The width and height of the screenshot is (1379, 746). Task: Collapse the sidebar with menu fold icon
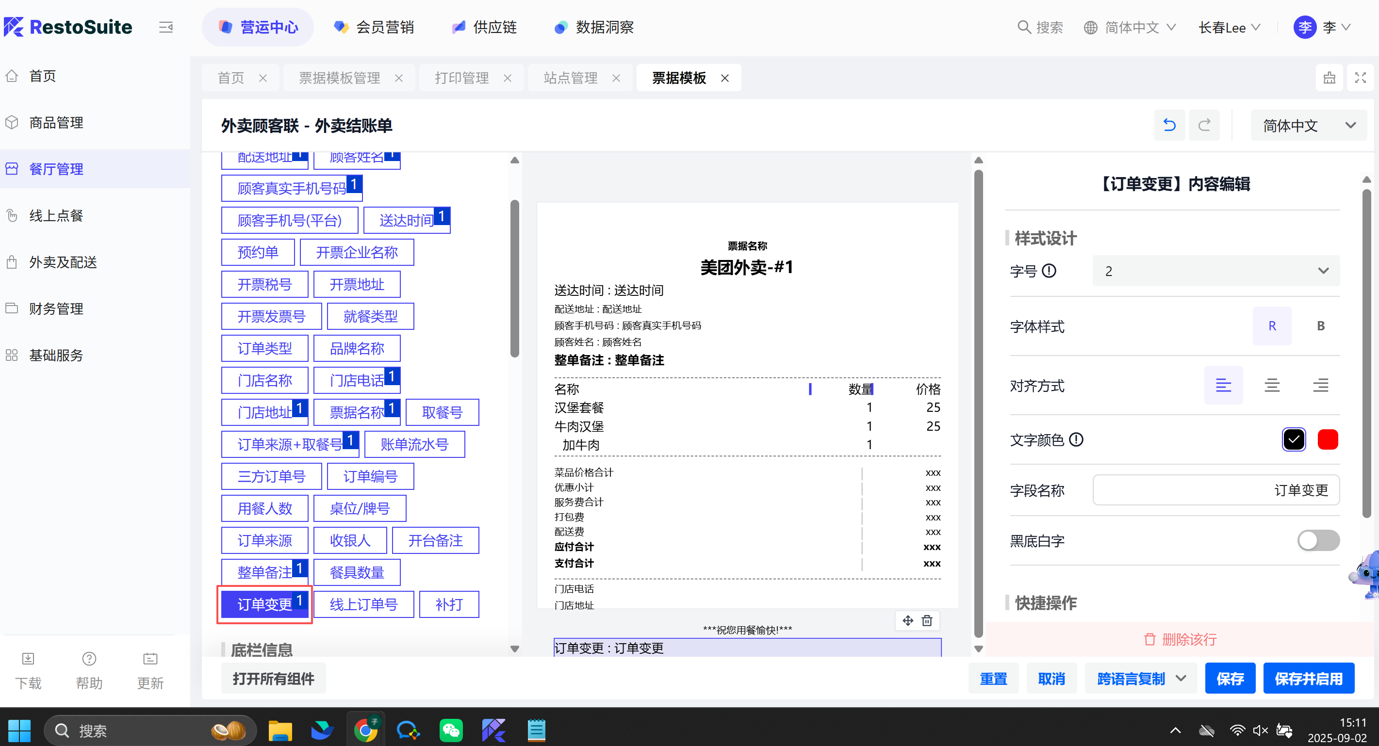(x=165, y=27)
